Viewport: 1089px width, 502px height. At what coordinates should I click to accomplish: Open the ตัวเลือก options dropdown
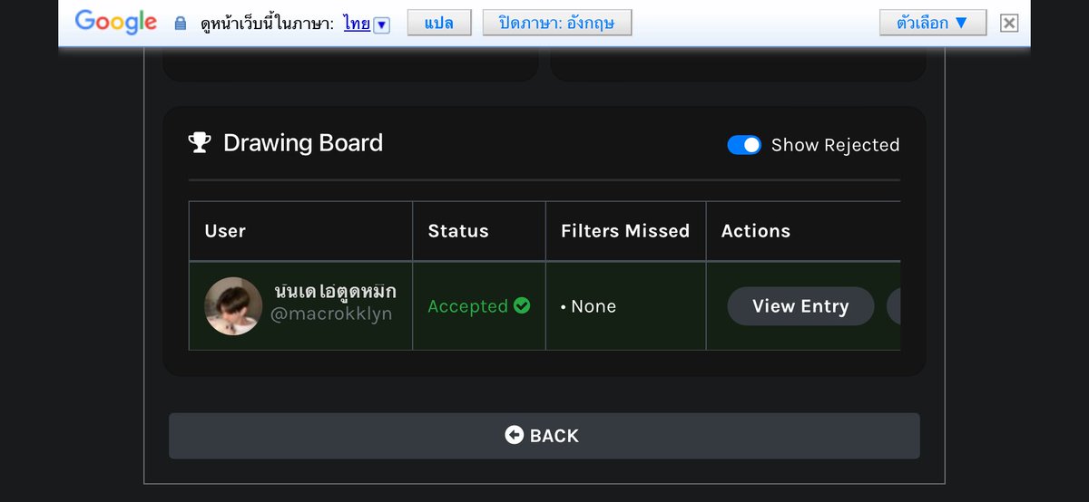click(933, 24)
